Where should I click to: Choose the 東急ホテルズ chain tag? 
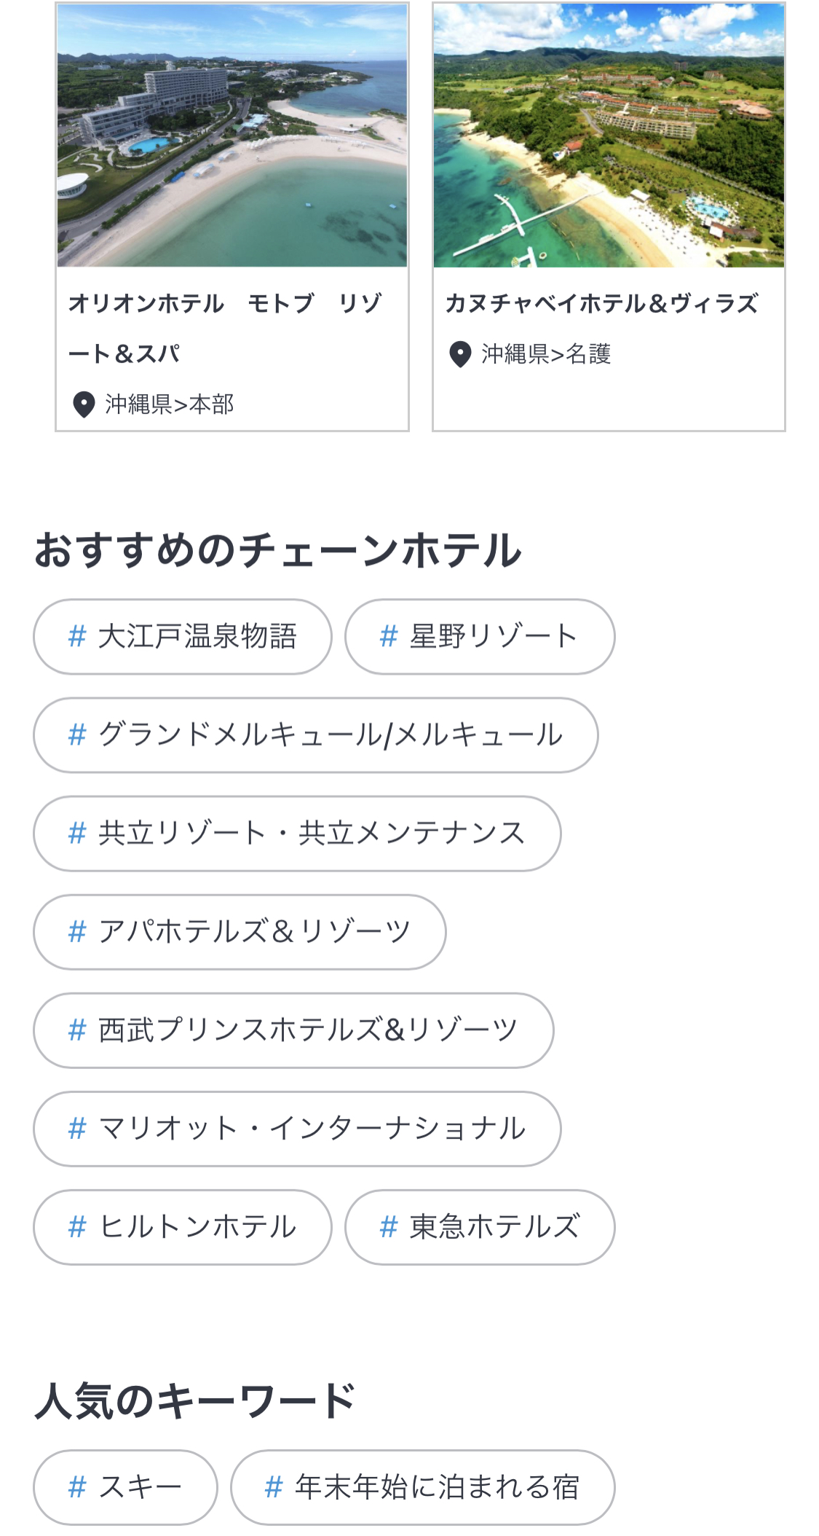point(480,1227)
